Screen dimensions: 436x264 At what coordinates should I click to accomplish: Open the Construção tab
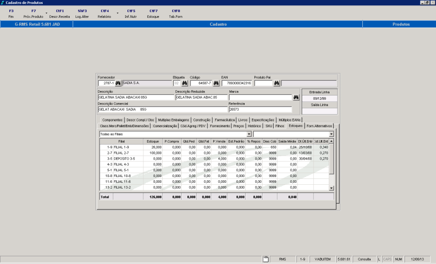click(202, 120)
